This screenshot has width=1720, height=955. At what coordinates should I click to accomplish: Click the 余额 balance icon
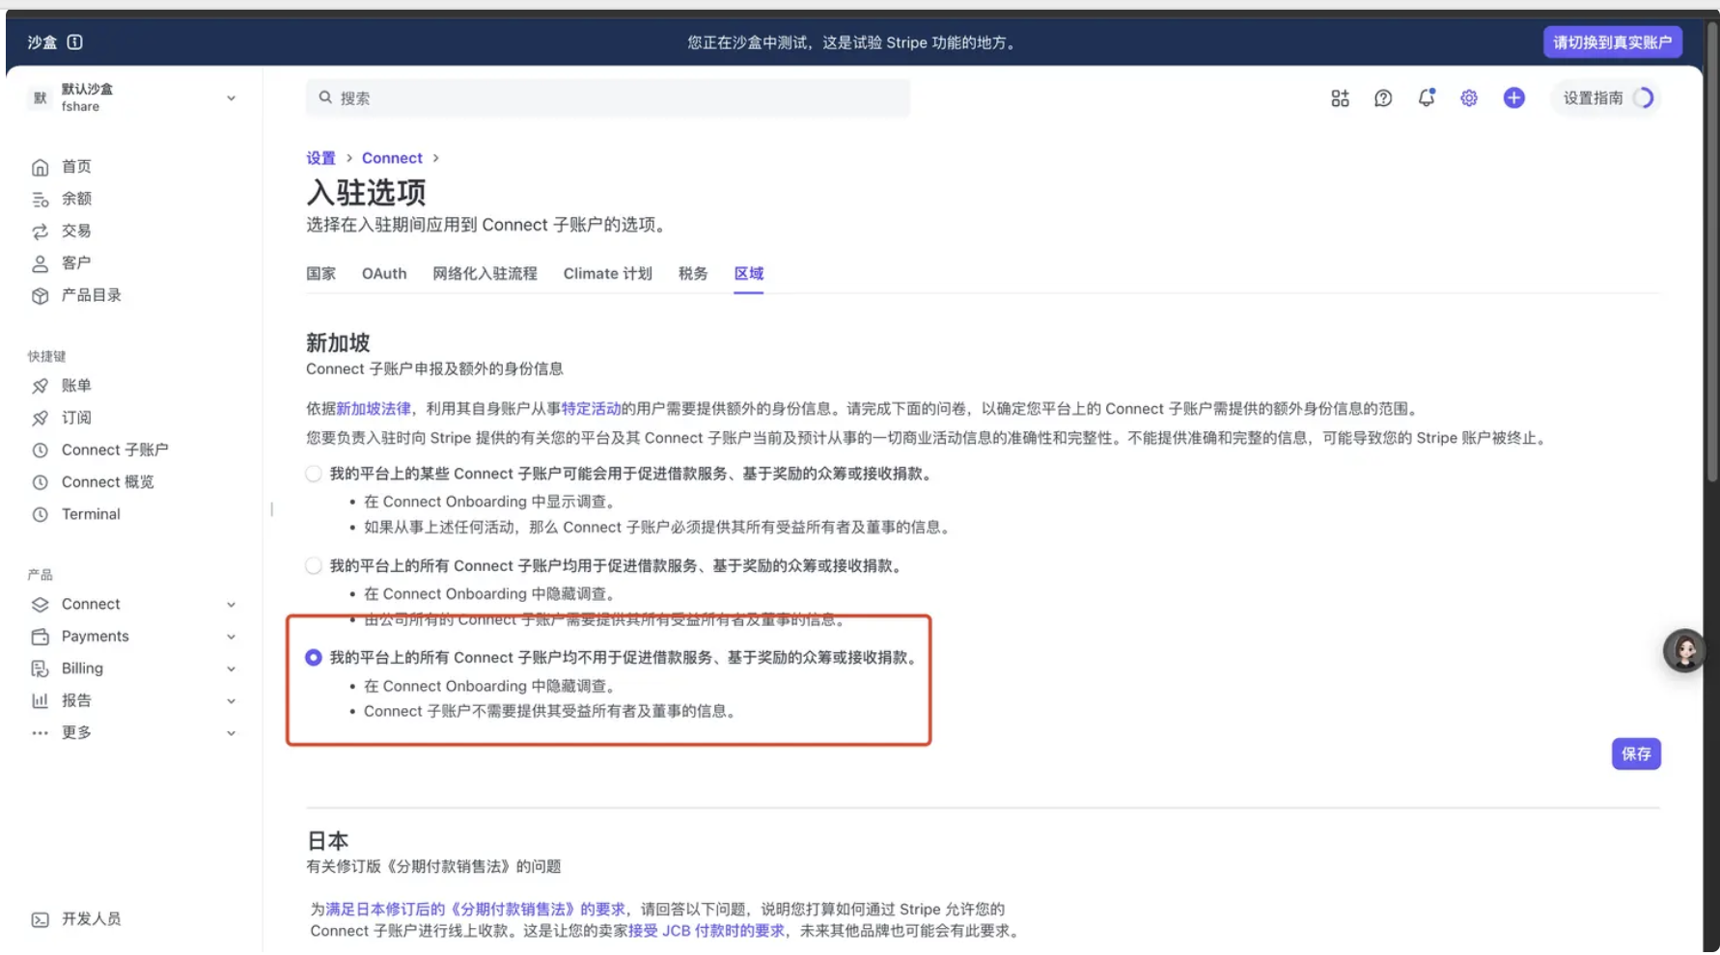[40, 200]
